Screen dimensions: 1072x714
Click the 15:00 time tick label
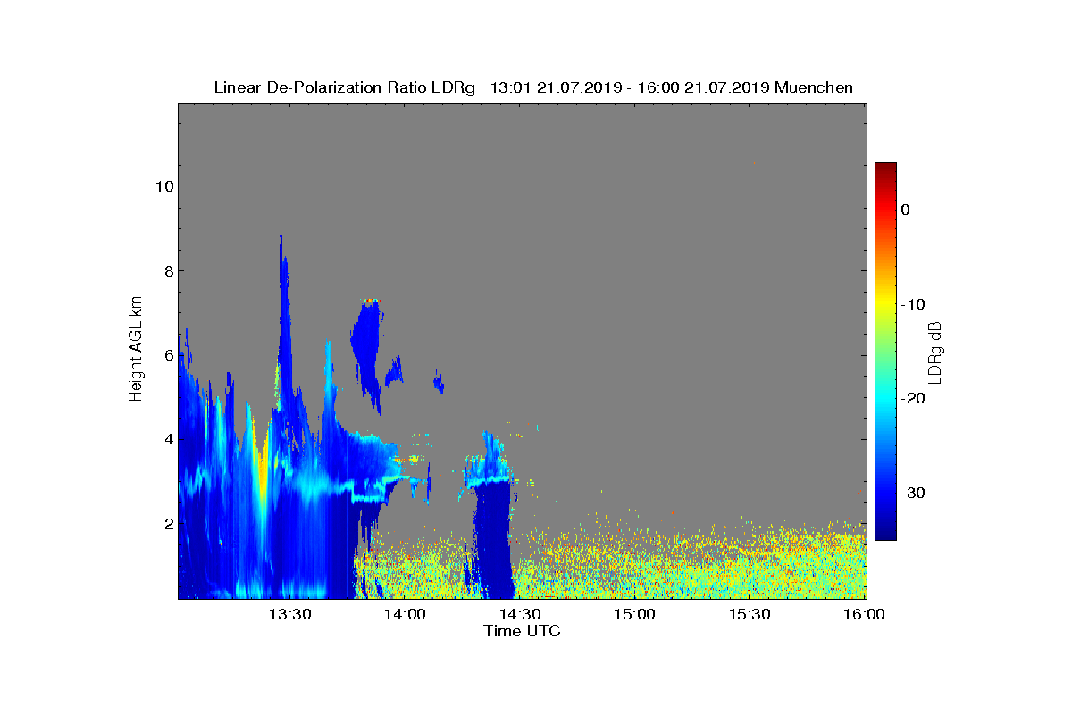point(635,614)
